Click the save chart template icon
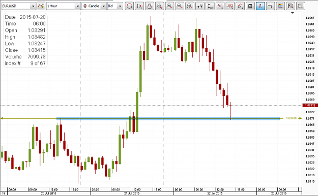Viewport: 318px width, 196px height. [291, 6]
